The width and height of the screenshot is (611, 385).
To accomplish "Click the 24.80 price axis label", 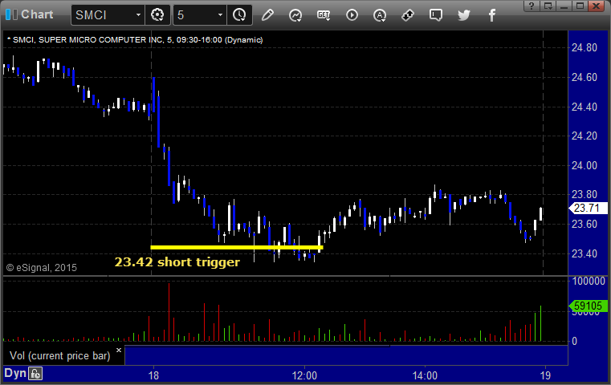I will click(x=585, y=48).
